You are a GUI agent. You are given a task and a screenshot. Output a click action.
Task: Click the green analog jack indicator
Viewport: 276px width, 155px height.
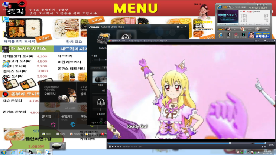pyautogui.click(x=101, y=123)
